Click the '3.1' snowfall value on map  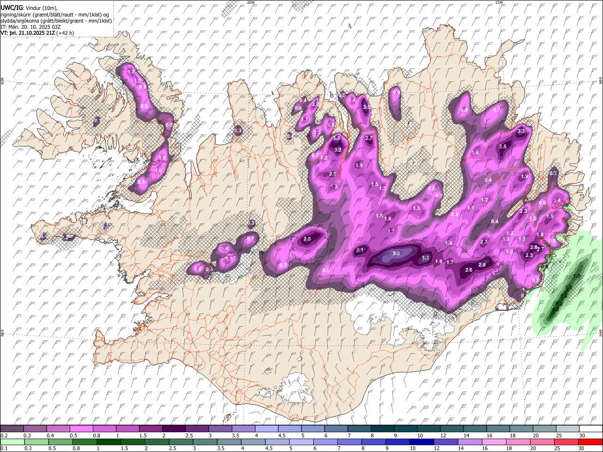360,250
